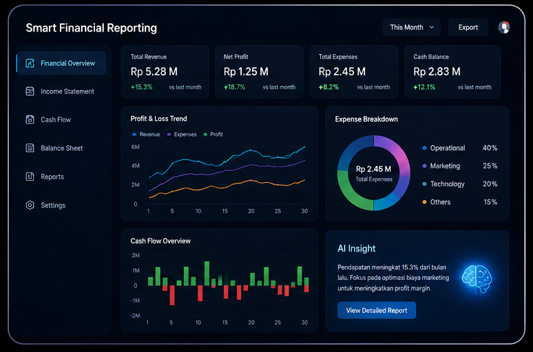Click the Total Expenses card value Rp 2.45 M
The image size is (533, 352).
342,71
